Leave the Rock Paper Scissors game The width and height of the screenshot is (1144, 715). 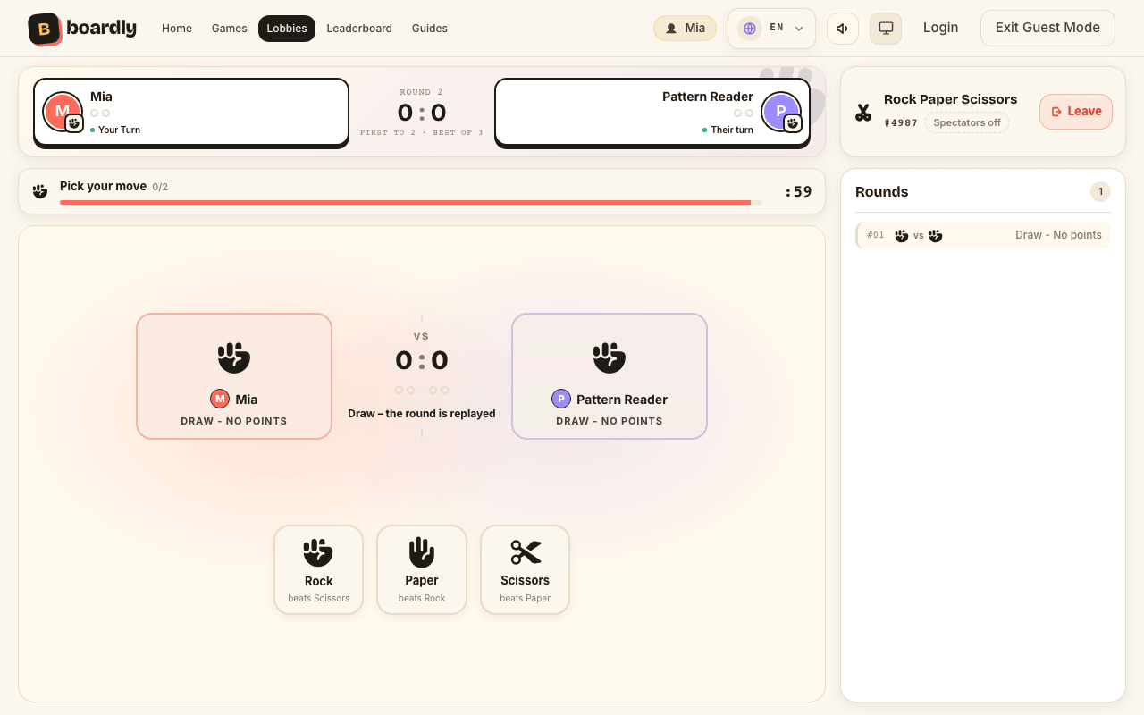point(1076,112)
